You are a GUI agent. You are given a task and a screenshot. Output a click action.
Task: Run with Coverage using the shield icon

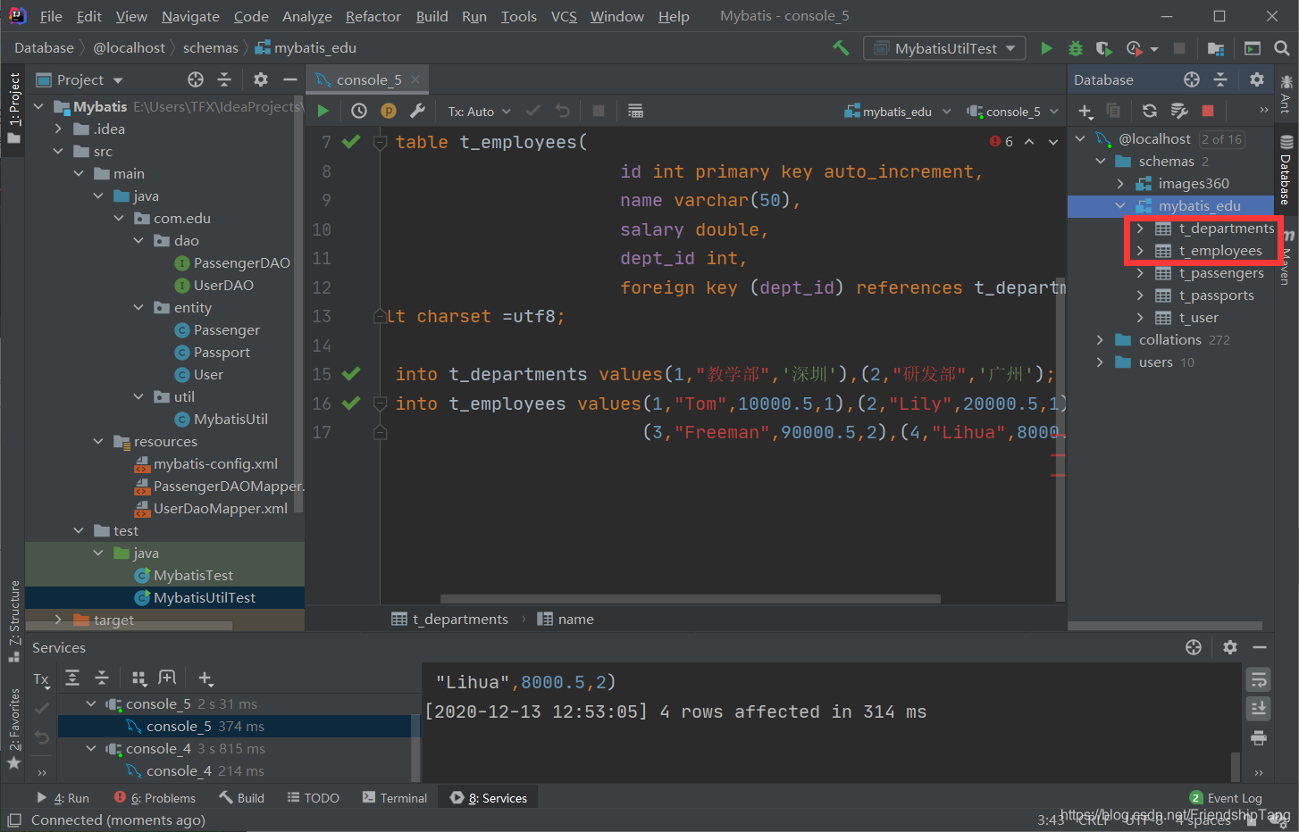(x=1104, y=48)
